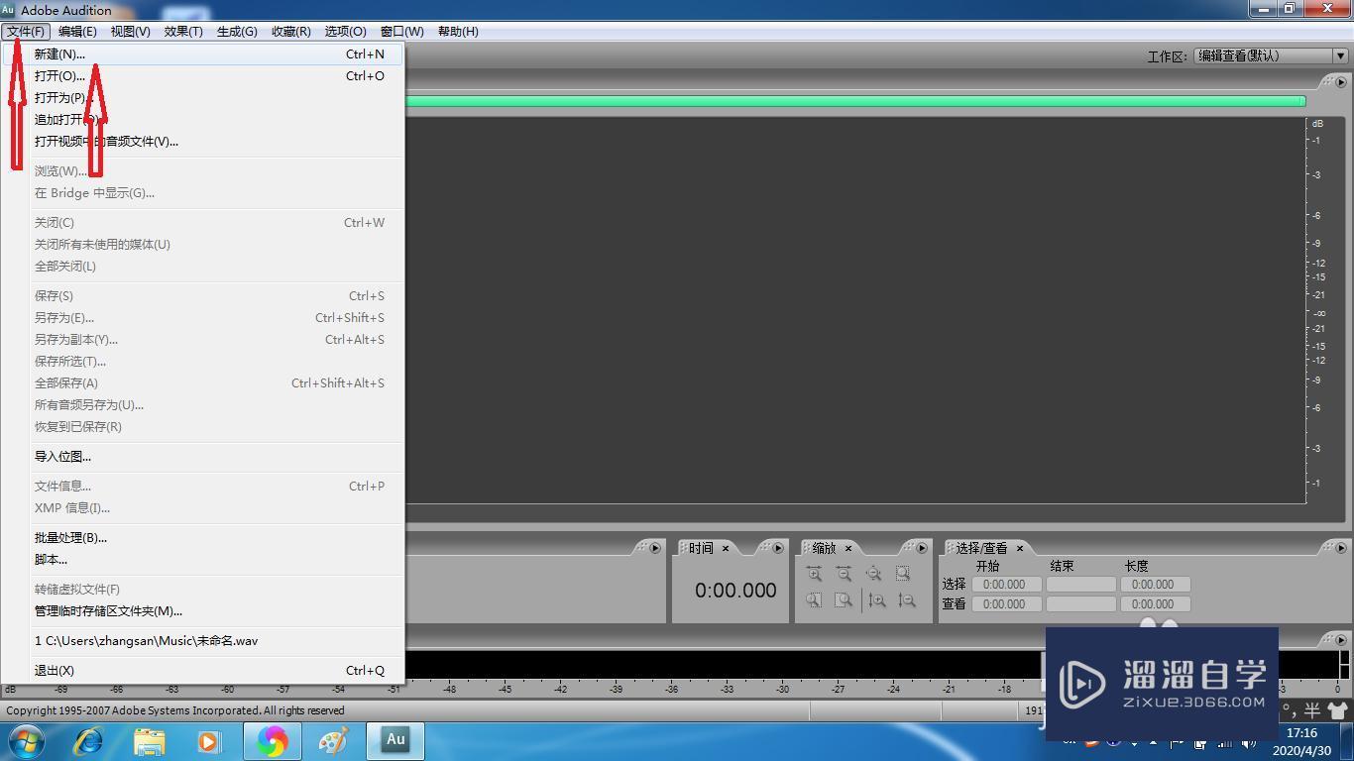
Task: Launch Internet Explorer from taskbar
Action: (88, 740)
